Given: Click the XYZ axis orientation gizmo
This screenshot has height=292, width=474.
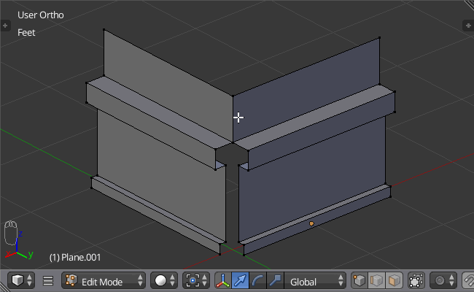Looking at the screenshot, I should point(18,245).
